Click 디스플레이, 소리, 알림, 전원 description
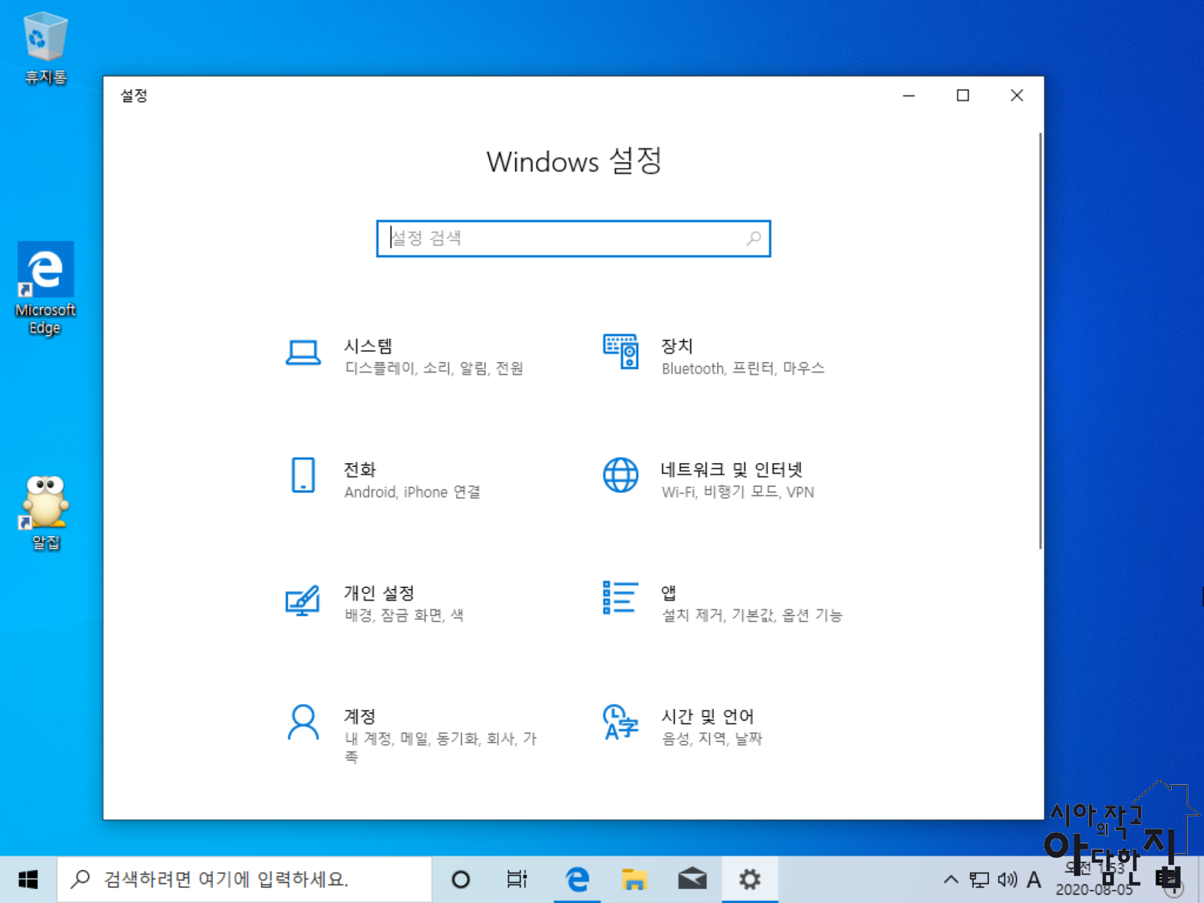 [434, 368]
